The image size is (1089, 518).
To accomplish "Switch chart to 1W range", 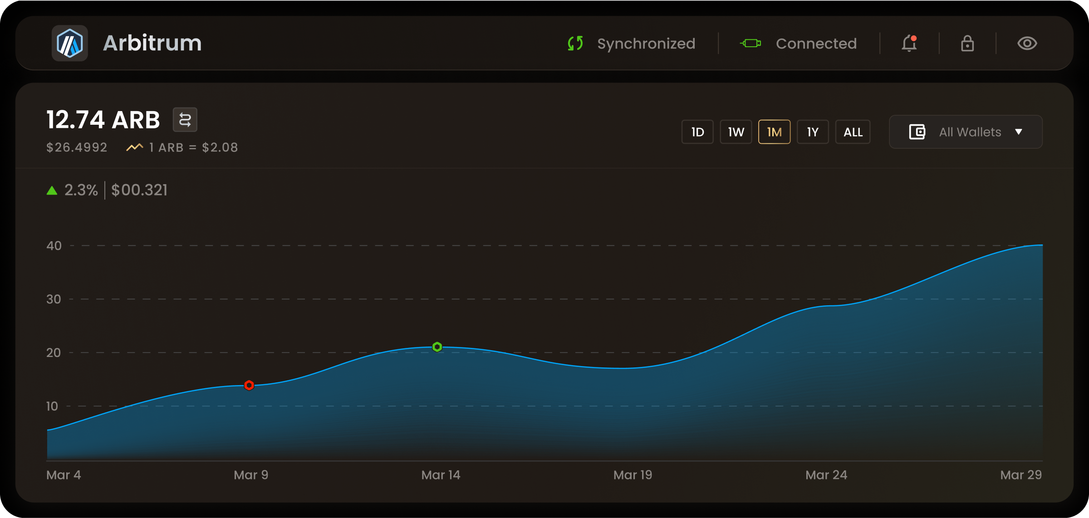I will [x=736, y=132].
